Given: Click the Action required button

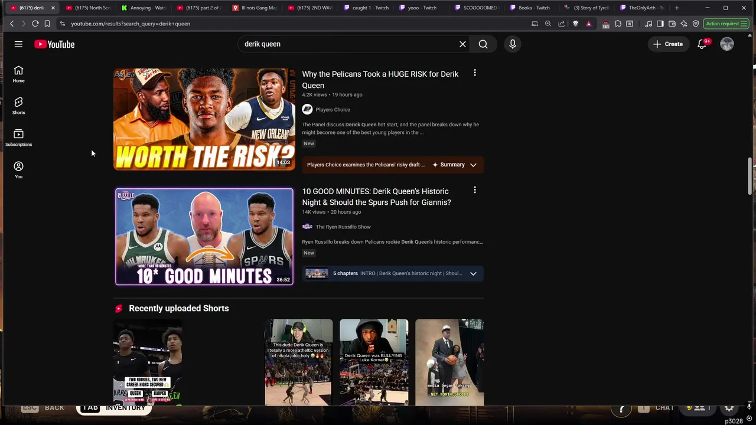Looking at the screenshot, I should [726, 24].
